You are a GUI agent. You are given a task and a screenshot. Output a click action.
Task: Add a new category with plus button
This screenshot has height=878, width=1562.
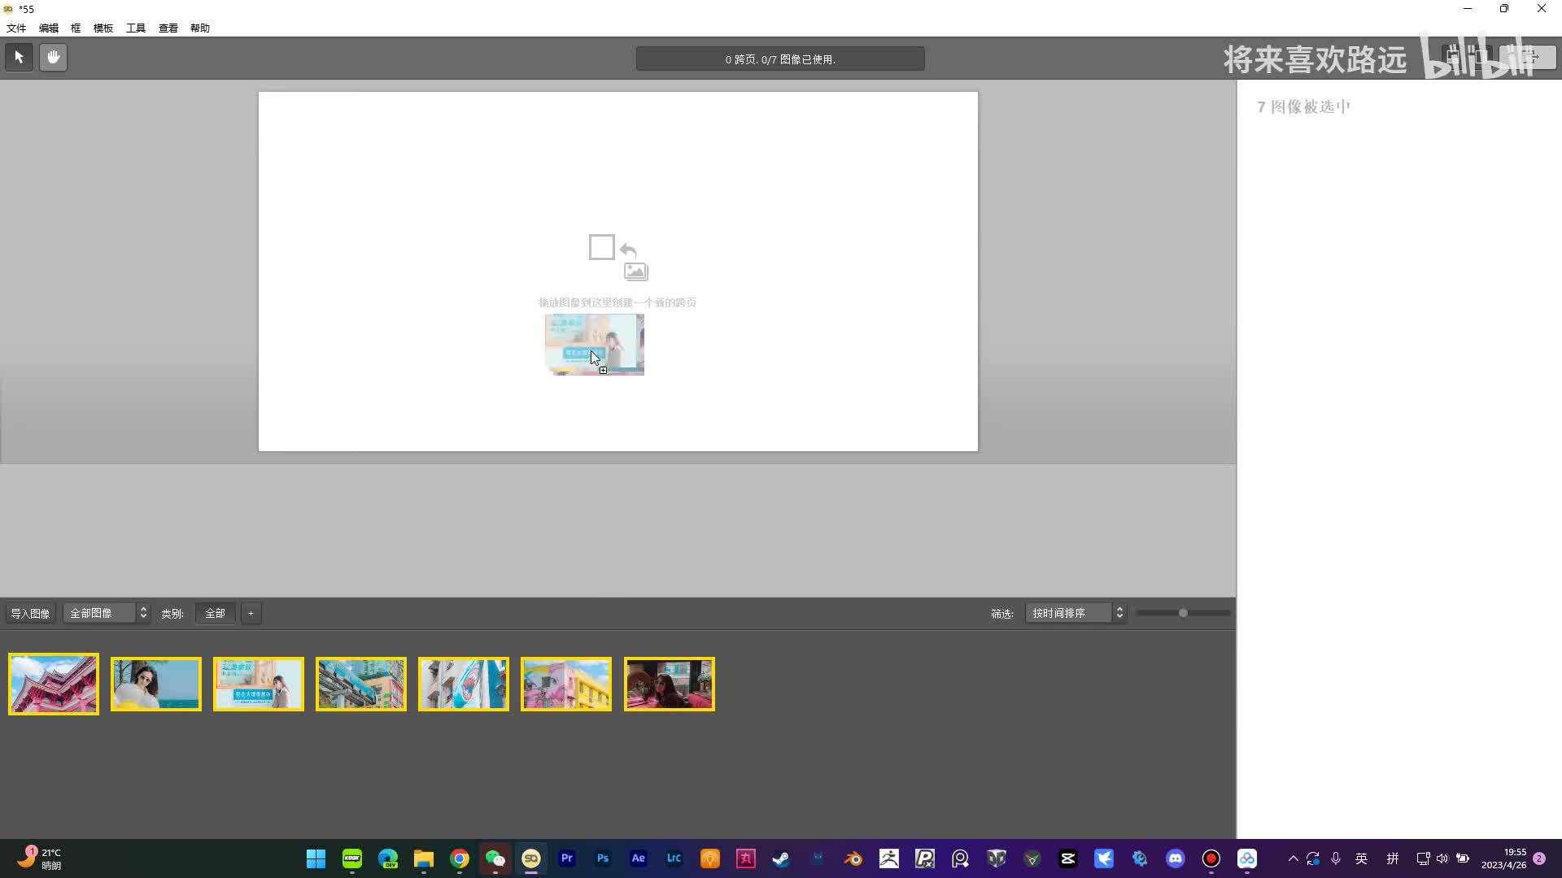pyautogui.click(x=251, y=614)
